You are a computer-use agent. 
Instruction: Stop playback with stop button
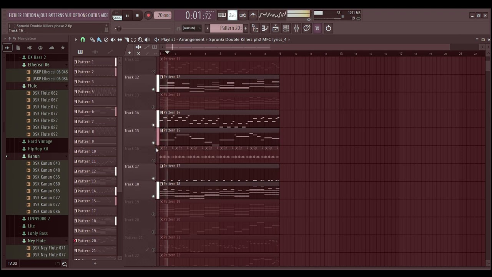click(137, 15)
